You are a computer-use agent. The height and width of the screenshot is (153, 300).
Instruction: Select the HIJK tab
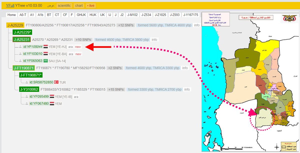(93, 15)
